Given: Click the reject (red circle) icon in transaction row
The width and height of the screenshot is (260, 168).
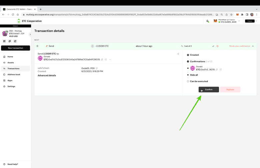Looking at the screenshot, I should pyautogui.click(x=218, y=46).
